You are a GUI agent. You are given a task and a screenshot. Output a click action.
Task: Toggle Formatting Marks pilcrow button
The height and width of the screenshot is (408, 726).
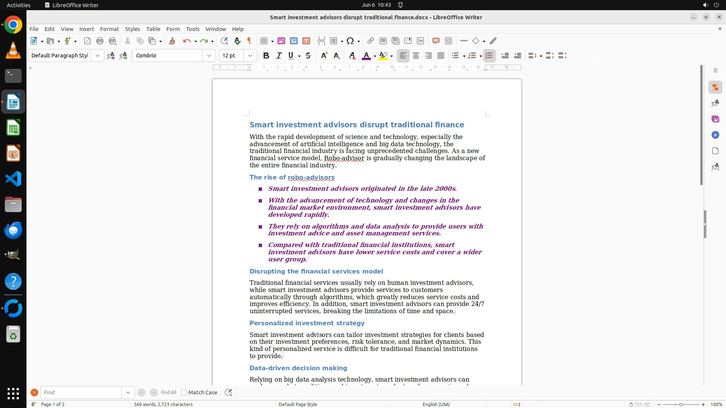pos(249,41)
